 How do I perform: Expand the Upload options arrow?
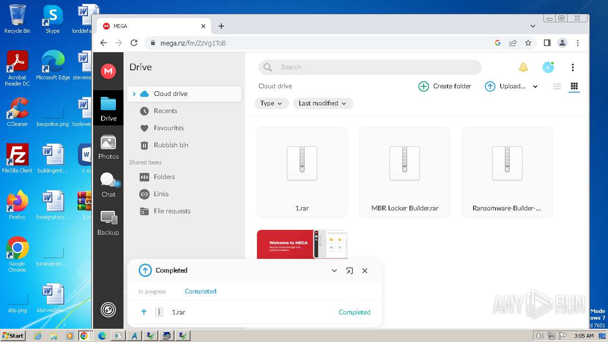pyautogui.click(x=535, y=86)
